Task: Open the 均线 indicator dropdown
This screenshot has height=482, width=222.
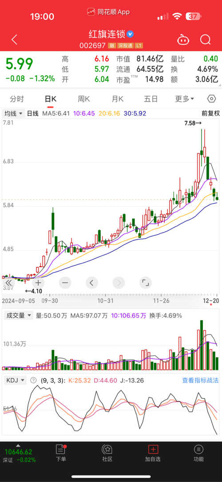Action: pos(13,114)
